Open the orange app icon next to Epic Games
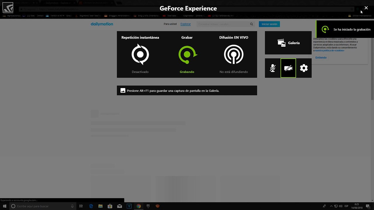This screenshot has width=374, height=210. coord(157,206)
